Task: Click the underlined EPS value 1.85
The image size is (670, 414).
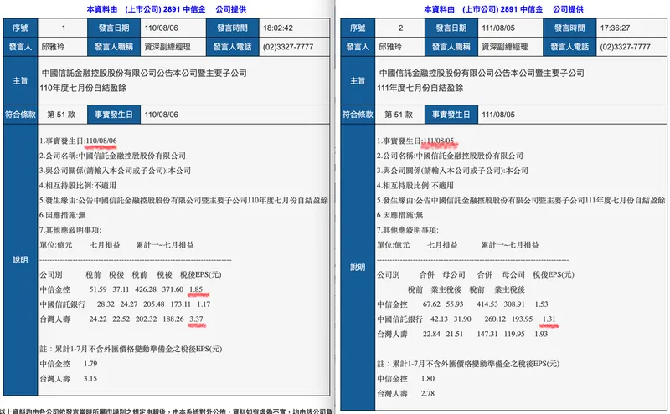Action: tap(196, 289)
